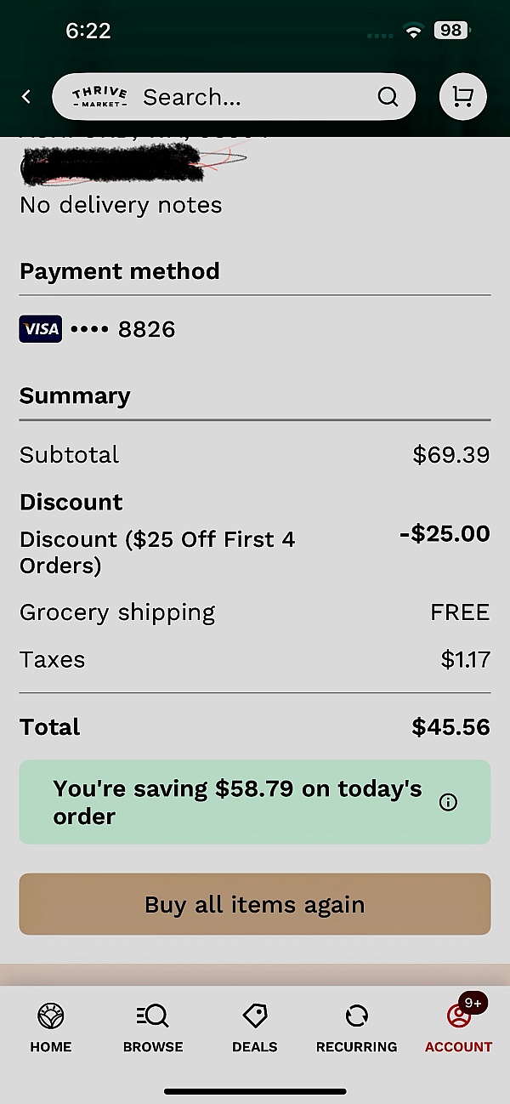
Task: Open Recurring orders tab
Action: (x=356, y=1027)
